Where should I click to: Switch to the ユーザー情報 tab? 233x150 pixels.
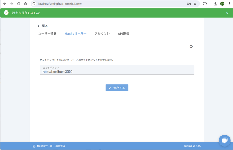coord(47,34)
